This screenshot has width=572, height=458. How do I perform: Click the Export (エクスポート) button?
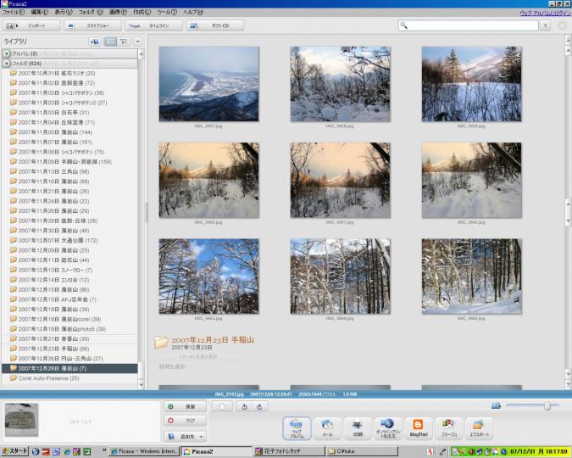(478, 427)
